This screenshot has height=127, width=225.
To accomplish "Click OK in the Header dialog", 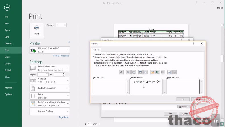I will (183, 99).
